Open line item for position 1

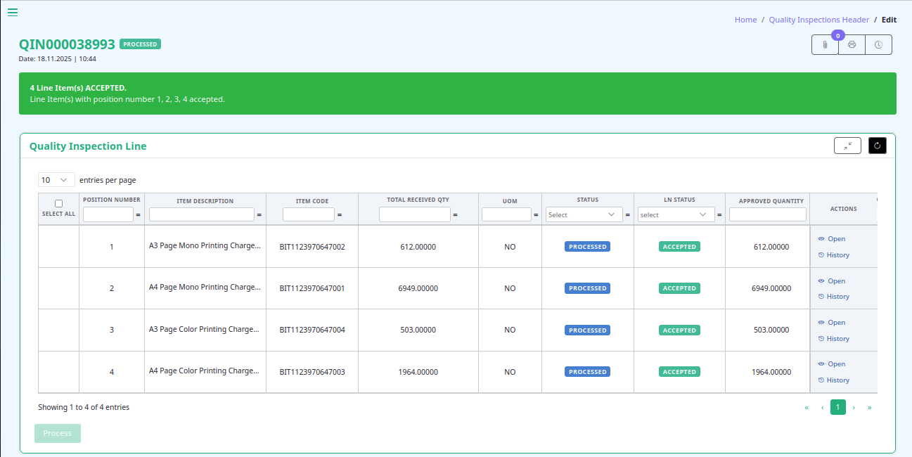point(836,239)
